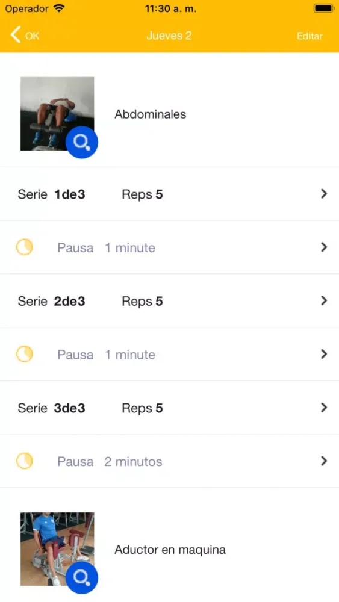Tap the Wi-Fi icon in status bar
Image resolution: width=339 pixels, height=602 pixels.
(x=59, y=8)
